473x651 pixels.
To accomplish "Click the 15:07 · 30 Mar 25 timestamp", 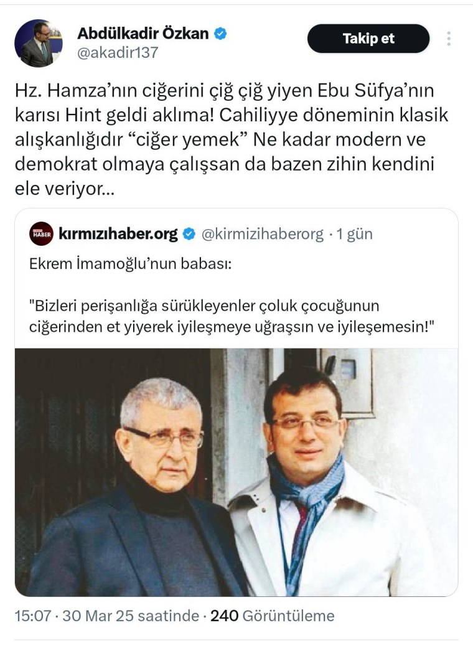I will coord(106,616).
